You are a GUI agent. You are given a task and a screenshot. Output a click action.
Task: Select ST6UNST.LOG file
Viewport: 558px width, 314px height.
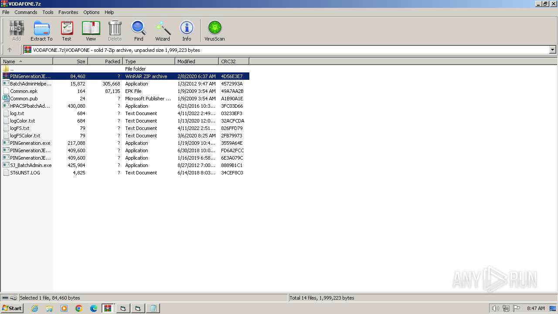pyautogui.click(x=125, y=173)
